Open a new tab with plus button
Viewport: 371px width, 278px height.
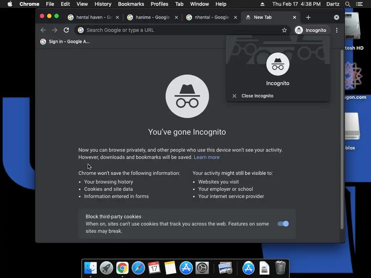(308, 17)
